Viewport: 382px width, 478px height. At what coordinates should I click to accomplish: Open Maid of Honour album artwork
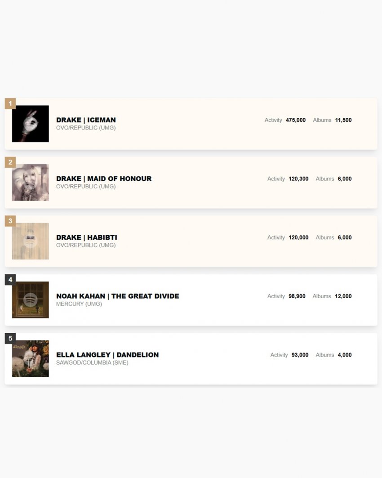(x=31, y=182)
